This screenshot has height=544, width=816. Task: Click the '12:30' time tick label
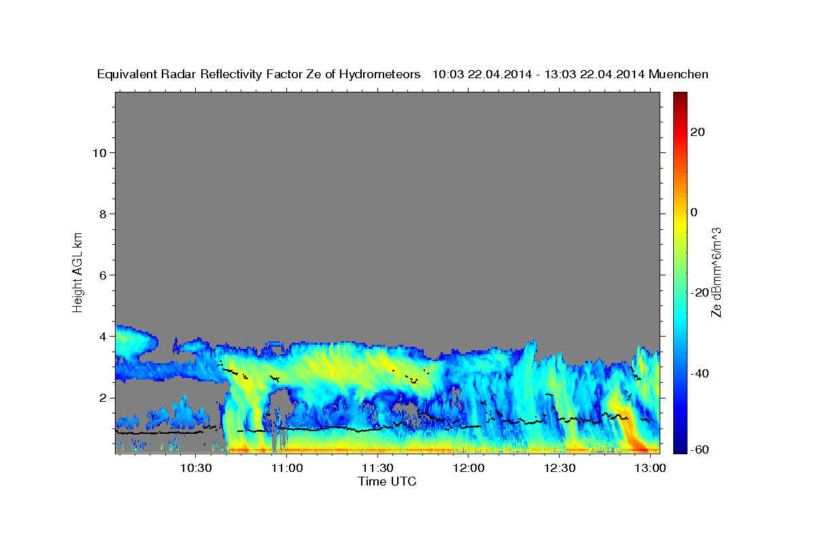coord(560,469)
